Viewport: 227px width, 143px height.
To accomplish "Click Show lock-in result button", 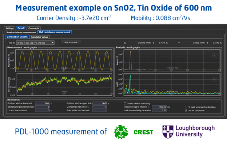I will (x=71, y=43).
